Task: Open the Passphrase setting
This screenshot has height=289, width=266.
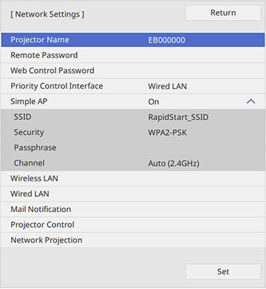Action: pos(133,147)
